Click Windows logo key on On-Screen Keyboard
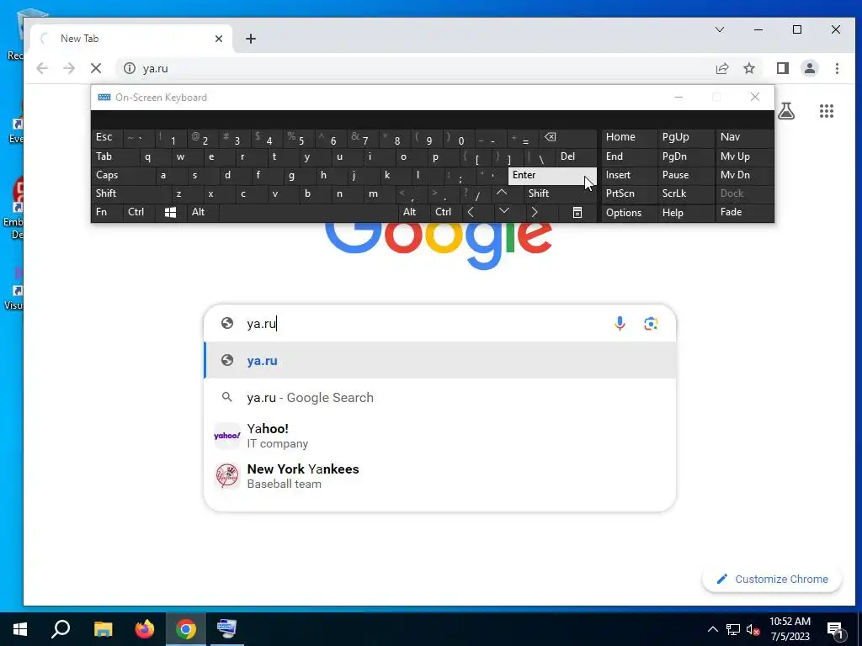The height and width of the screenshot is (646, 862). pos(170,212)
